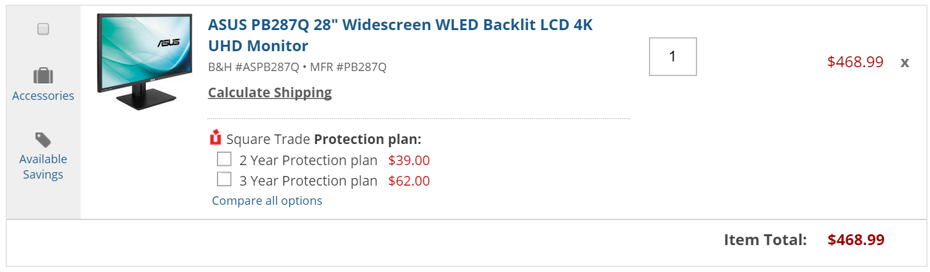The image size is (930, 272).
Task: Click the Calculate Shipping link
Action: tap(269, 92)
